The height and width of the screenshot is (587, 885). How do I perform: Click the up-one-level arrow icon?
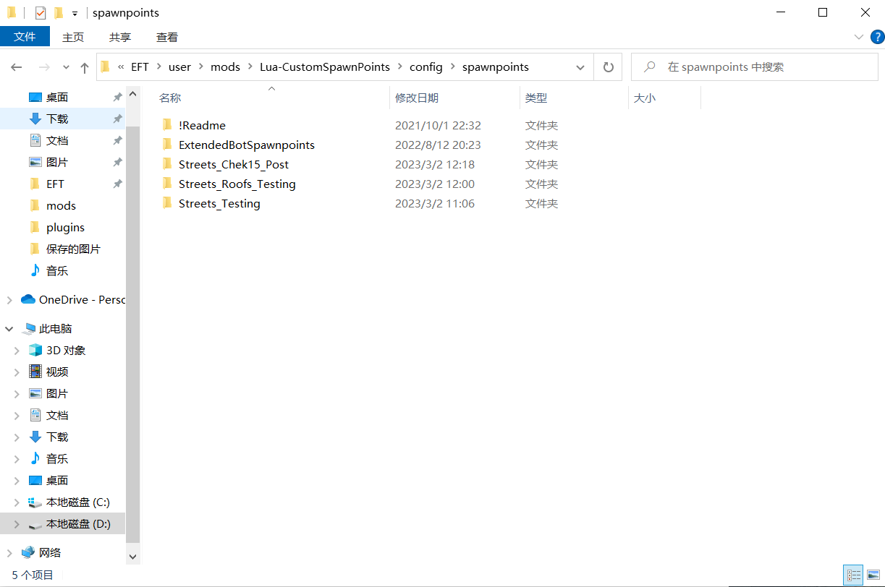84,67
